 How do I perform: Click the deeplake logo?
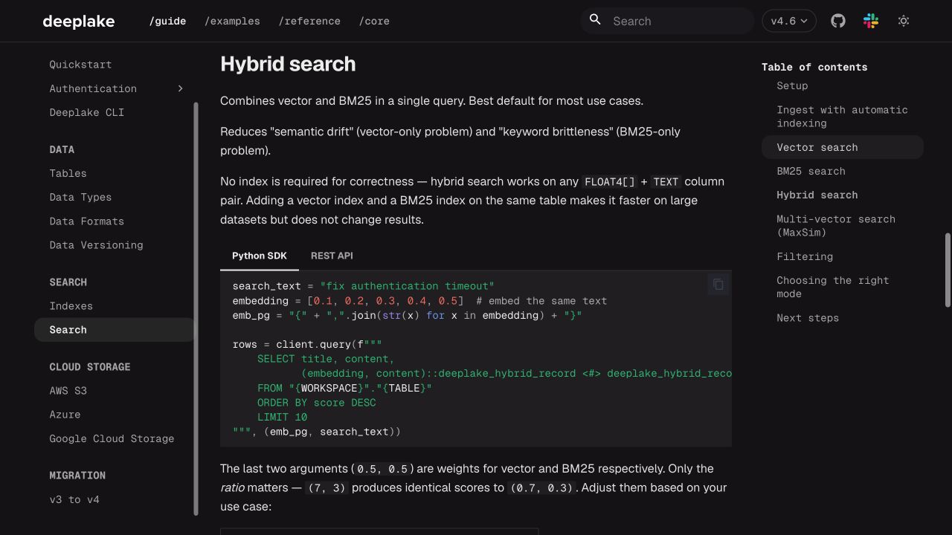point(79,21)
